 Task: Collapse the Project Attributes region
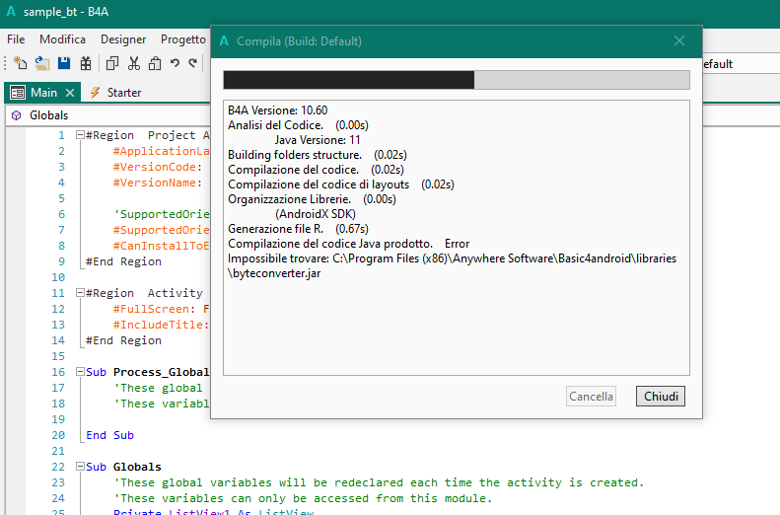pyautogui.click(x=80, y=135)
